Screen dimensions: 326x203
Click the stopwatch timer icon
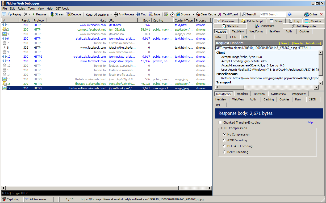[x=172, y=14]
